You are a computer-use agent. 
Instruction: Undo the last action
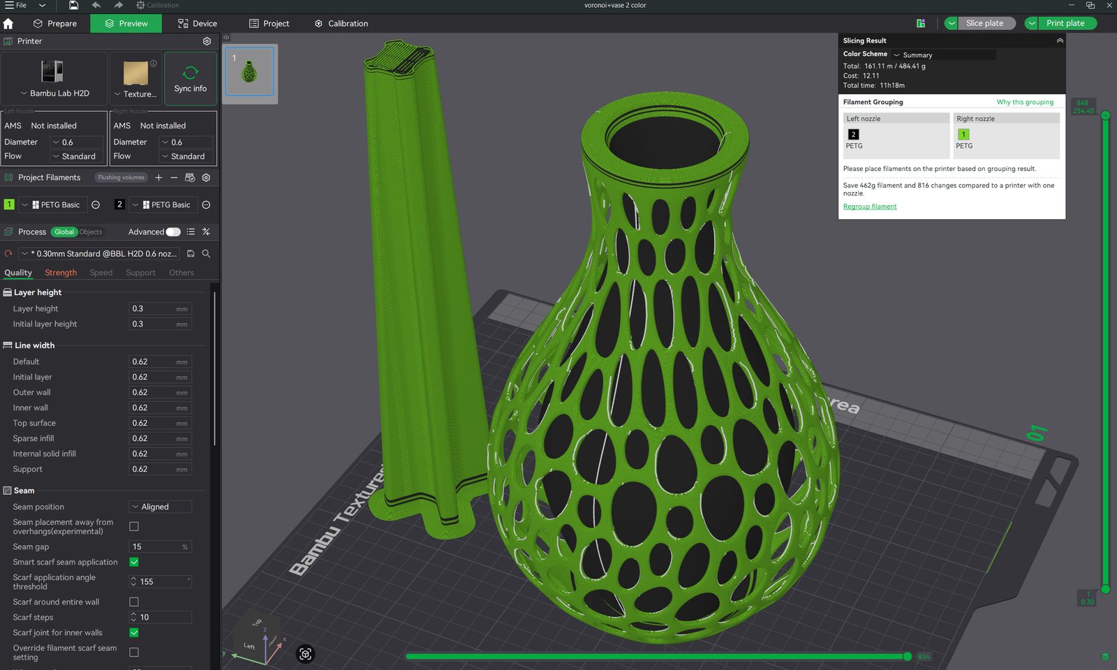point(96,5)
